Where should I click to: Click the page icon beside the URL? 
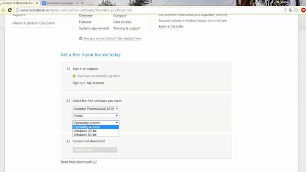17,10
